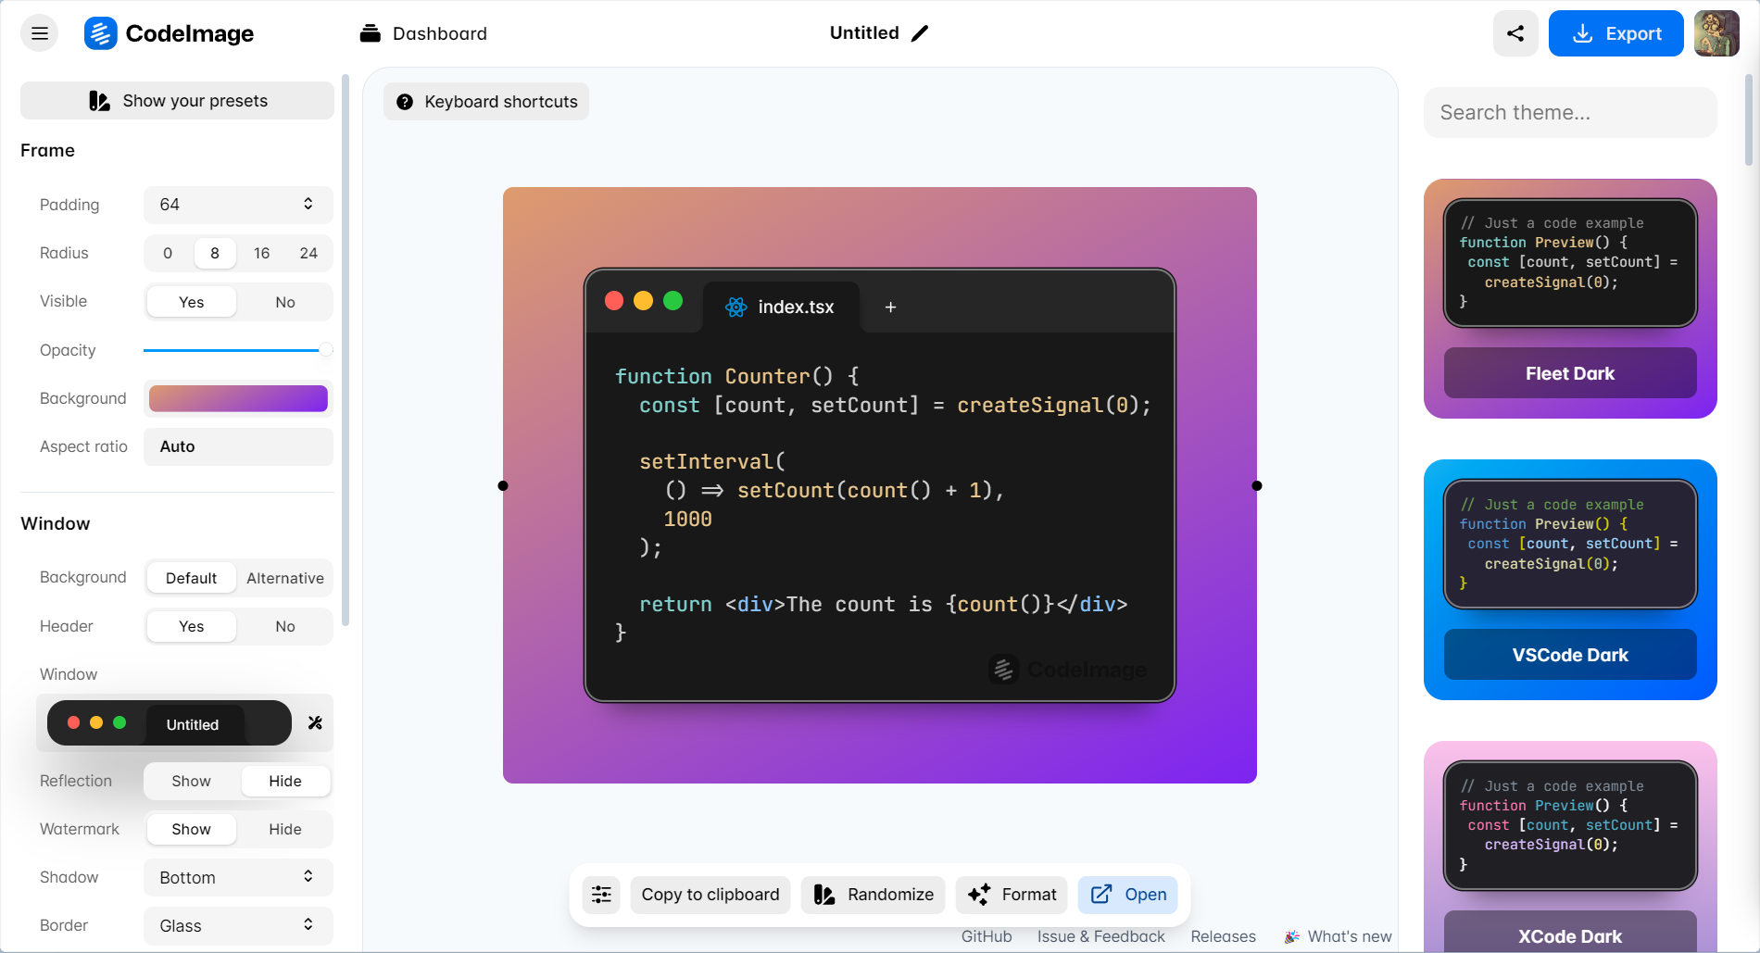This screenshot has height=953, width=1760.
Task: Hide the watermark
Action: [x=285, y=829]
